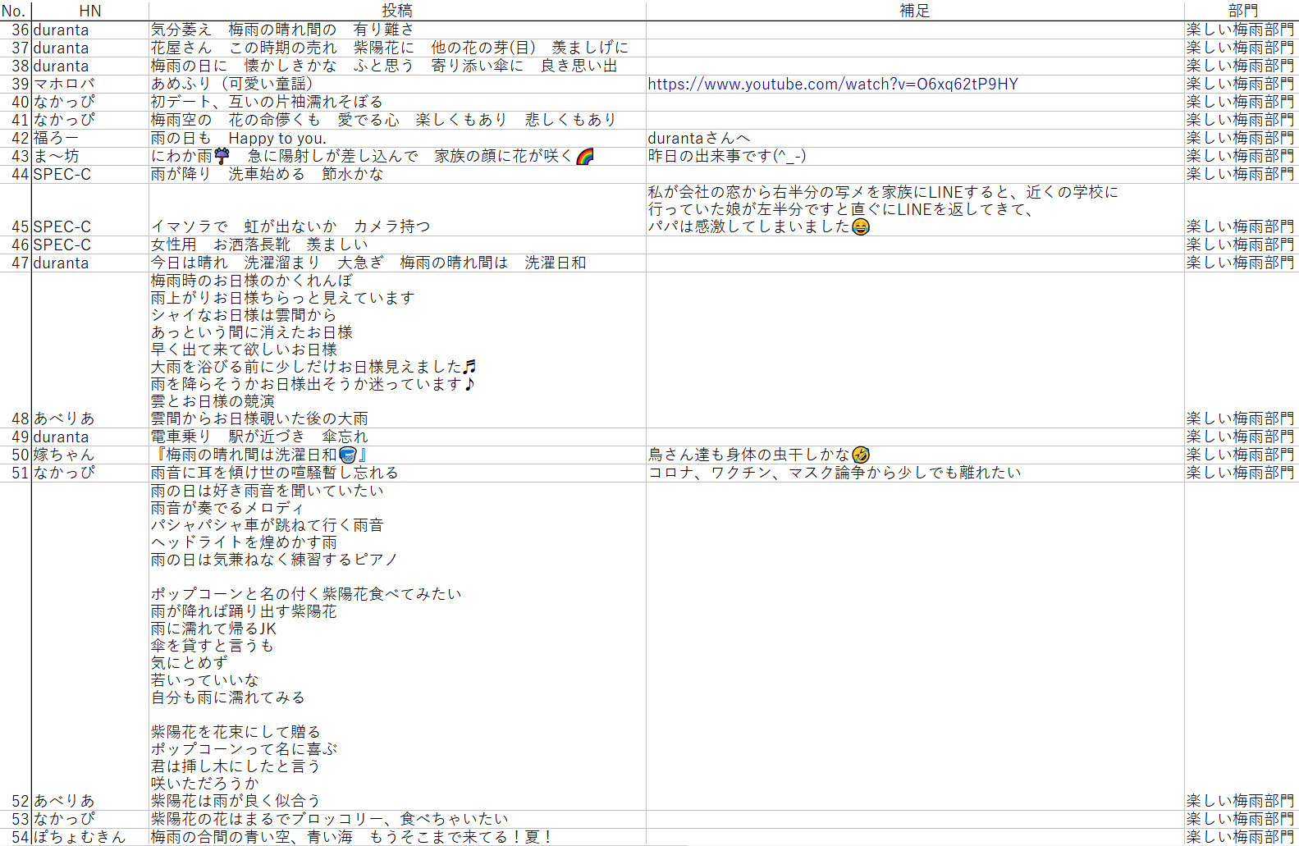The width and height of the screenshot is (1299, 846).
Task: Click row number 39
Action: 20,84
